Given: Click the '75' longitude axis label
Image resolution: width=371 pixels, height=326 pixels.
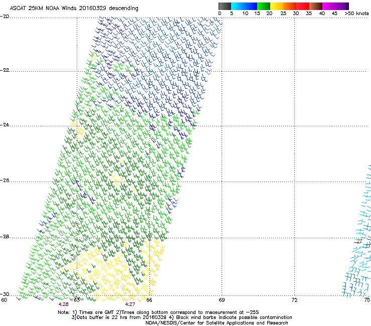Looking at the screenshot, I should tap(367, 300).
